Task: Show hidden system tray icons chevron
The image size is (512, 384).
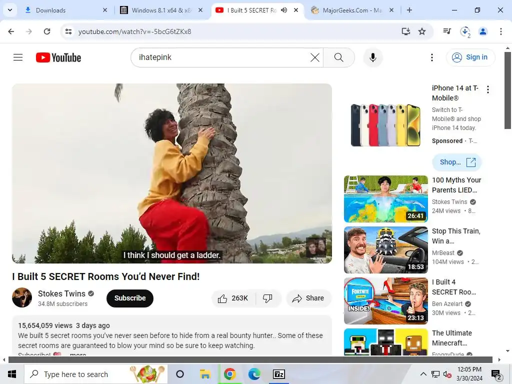Action: 423,374
